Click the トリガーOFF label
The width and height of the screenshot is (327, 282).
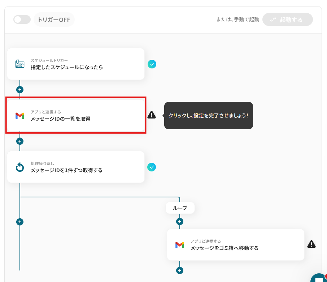coord(54,20)
